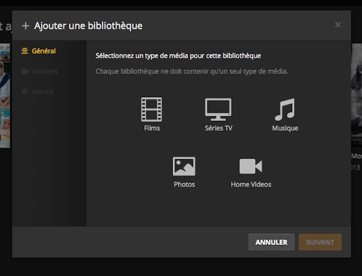Choose the Home Videos library type
The height and width of the screenshot is (276, 362).
click(251, 173)
